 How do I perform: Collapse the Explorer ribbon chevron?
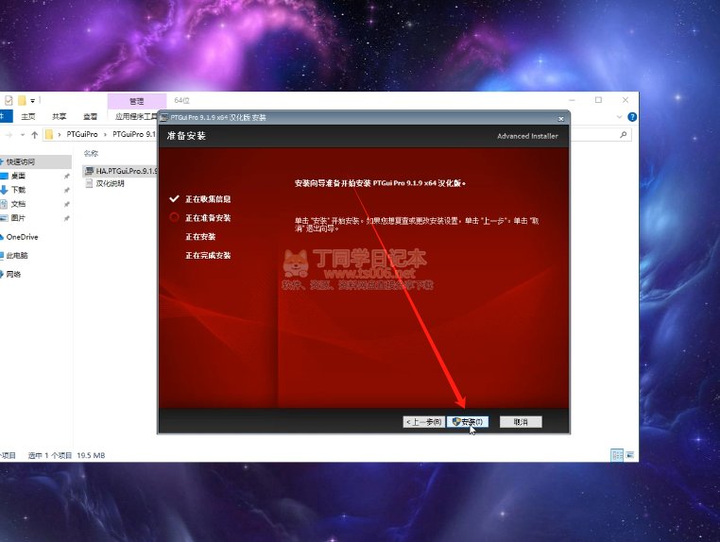[x=619, y=117]
